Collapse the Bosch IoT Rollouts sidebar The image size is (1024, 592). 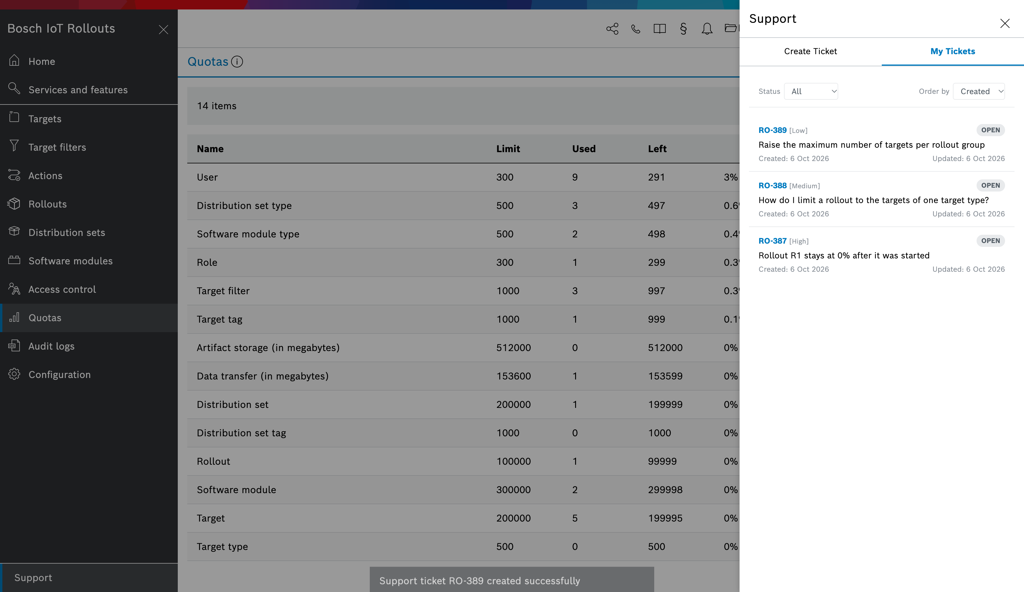(x=163, y=29)
